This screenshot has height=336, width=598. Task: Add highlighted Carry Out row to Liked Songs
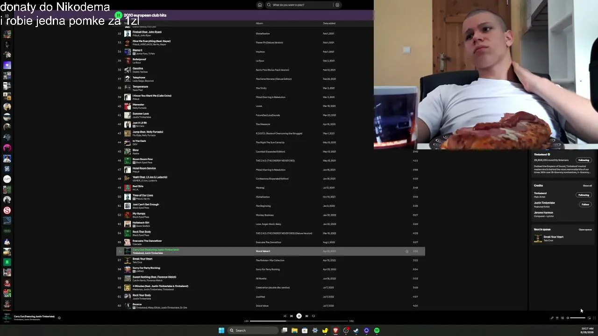407,252
